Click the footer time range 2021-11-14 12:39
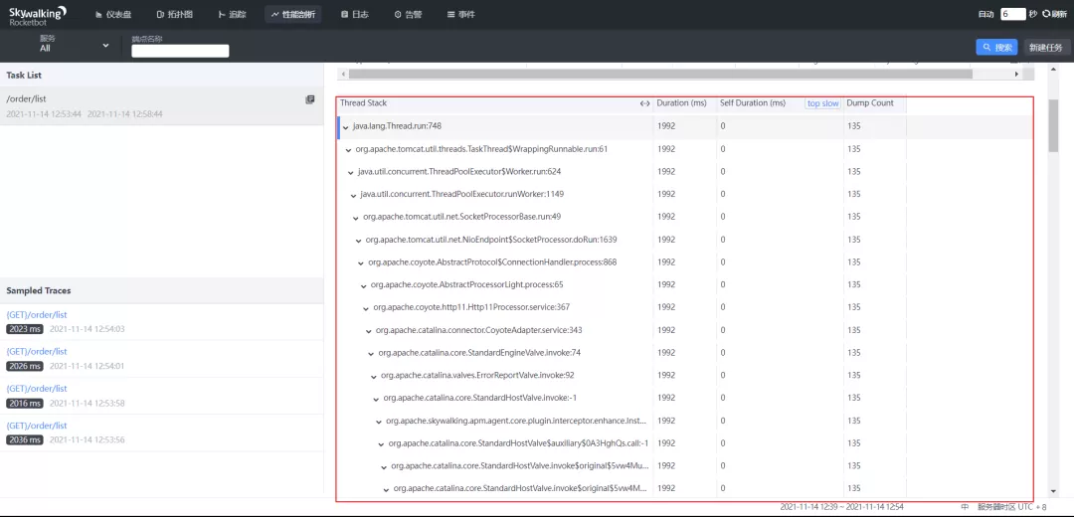 point(842,507)
